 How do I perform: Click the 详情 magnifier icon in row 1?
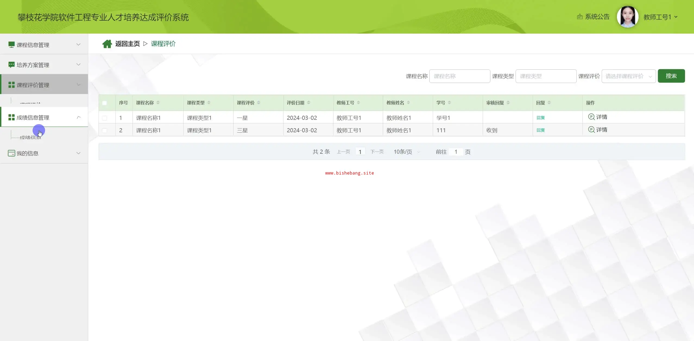coord(591,117)
